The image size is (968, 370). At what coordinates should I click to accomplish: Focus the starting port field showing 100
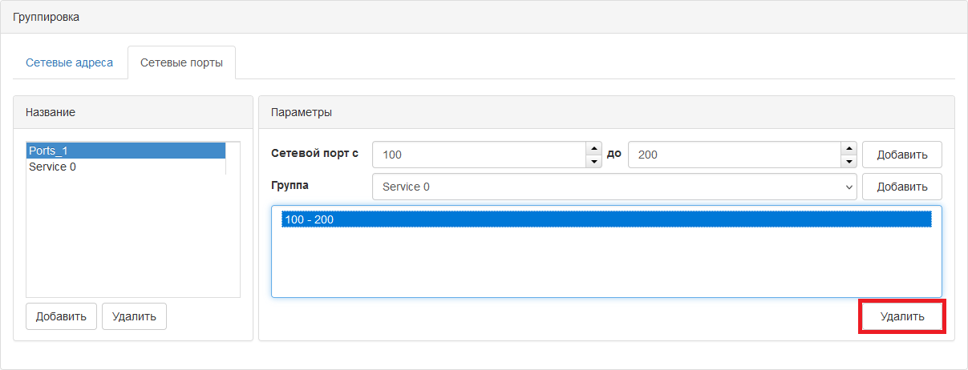[x=479, y=155]
